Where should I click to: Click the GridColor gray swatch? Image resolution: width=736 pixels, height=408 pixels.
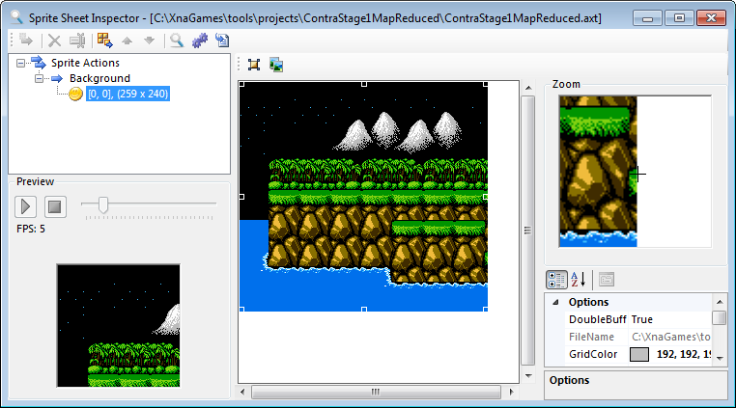638,355
